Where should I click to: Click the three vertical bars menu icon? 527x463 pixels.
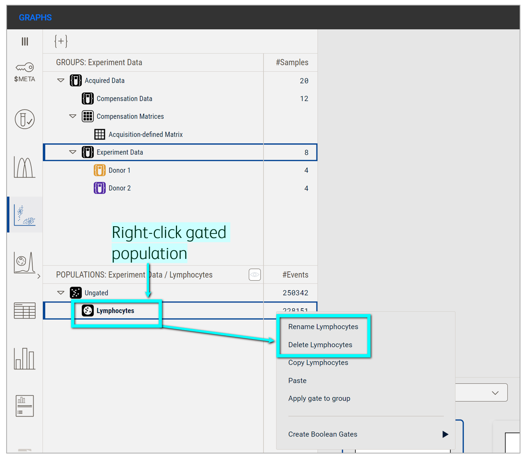25,41
